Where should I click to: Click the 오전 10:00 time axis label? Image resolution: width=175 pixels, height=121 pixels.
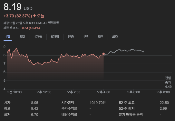click(14, 92)
